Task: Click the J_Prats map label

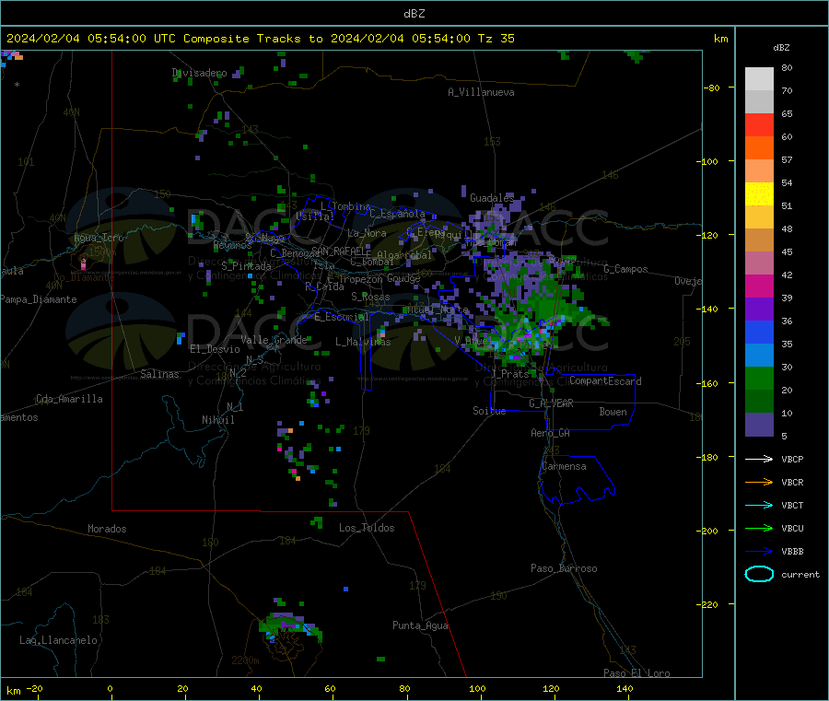Action: coord(509,374)
